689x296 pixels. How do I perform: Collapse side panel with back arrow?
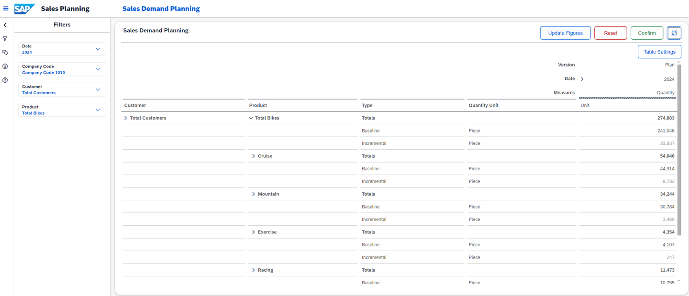(5, 25)
